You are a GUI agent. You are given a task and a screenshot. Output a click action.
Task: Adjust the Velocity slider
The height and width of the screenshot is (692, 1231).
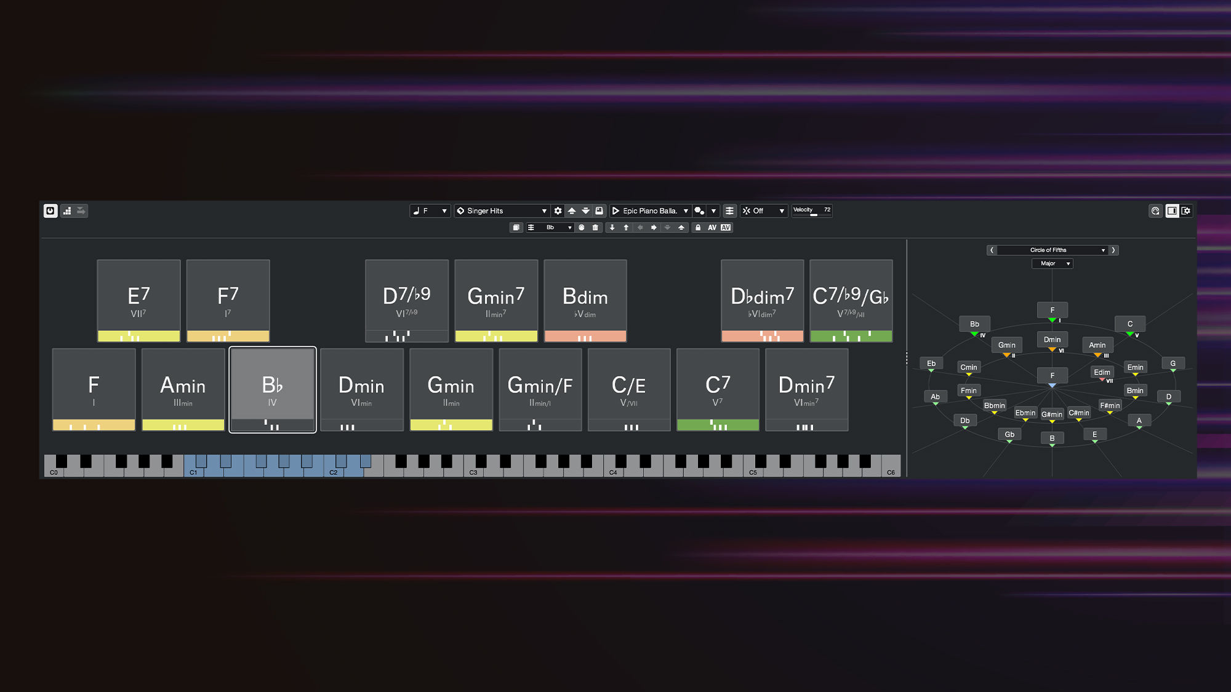(812, 211)
